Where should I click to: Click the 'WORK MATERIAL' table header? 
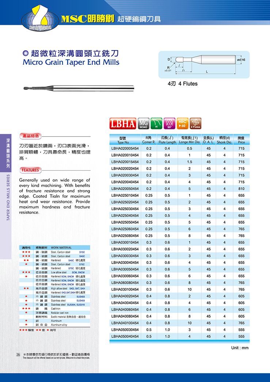tap(61, 247)
